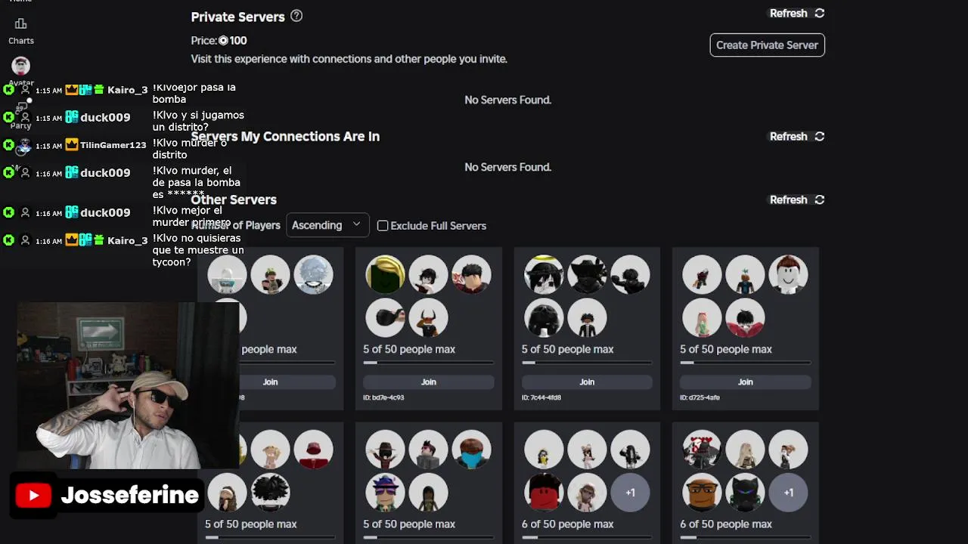Viewport: 968px width, 544px height.
Task: Click the Private Servers help question-mark icon
Action: pos(296,16)
